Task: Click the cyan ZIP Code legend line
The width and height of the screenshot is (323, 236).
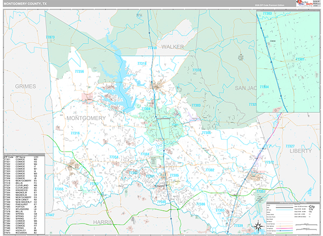Action: click(x=284, y=210)
